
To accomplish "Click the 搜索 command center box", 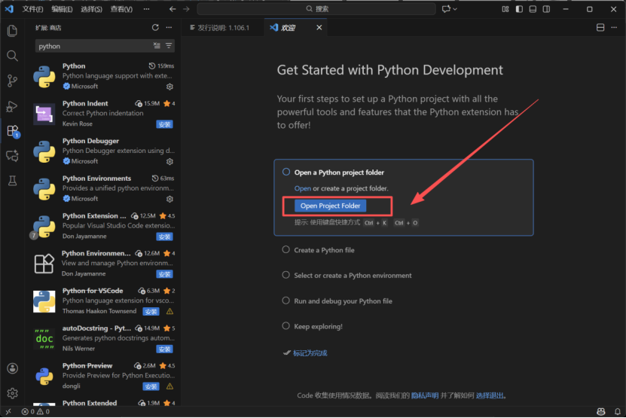I will pos(316,9).
